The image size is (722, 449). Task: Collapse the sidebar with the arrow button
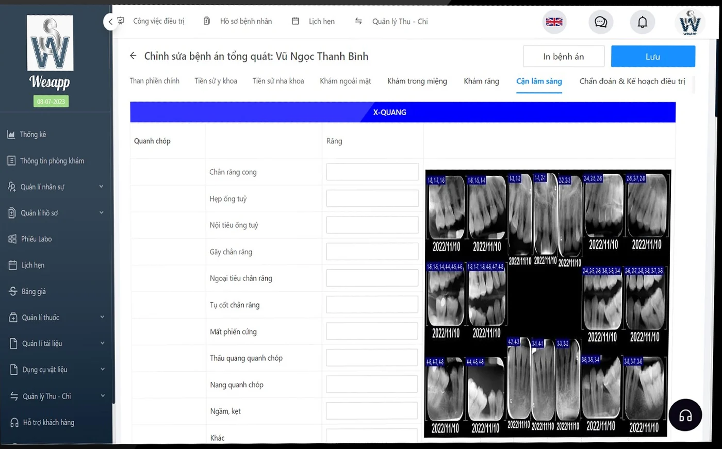click(x=110, y=22)
